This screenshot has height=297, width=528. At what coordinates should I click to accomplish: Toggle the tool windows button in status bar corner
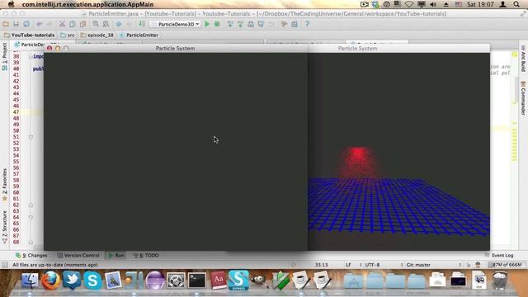5,265
